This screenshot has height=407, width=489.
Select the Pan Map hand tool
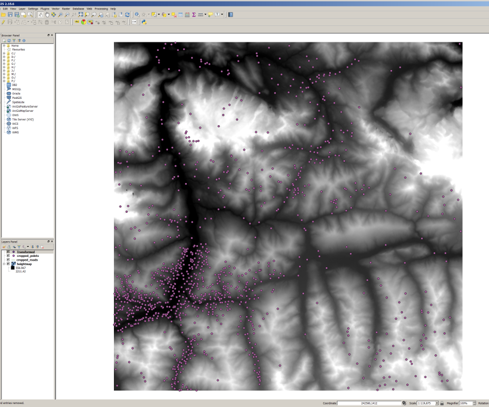pos(47,15)
